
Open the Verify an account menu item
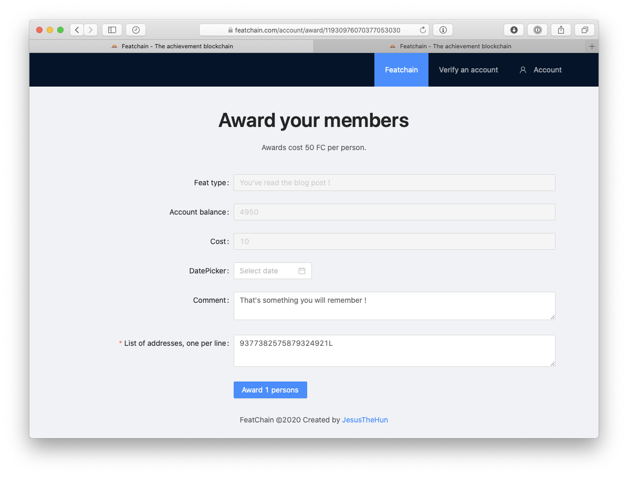click(x=468, y=70)
